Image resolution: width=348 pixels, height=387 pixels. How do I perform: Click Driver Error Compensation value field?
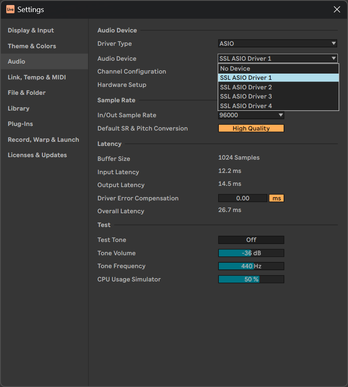coord(243,198)
